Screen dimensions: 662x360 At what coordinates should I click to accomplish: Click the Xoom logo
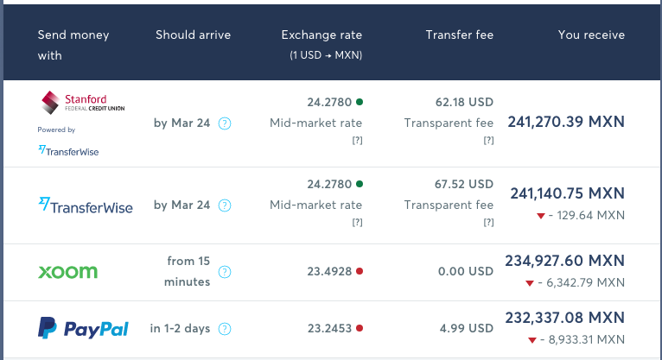[x=68, y=271]
